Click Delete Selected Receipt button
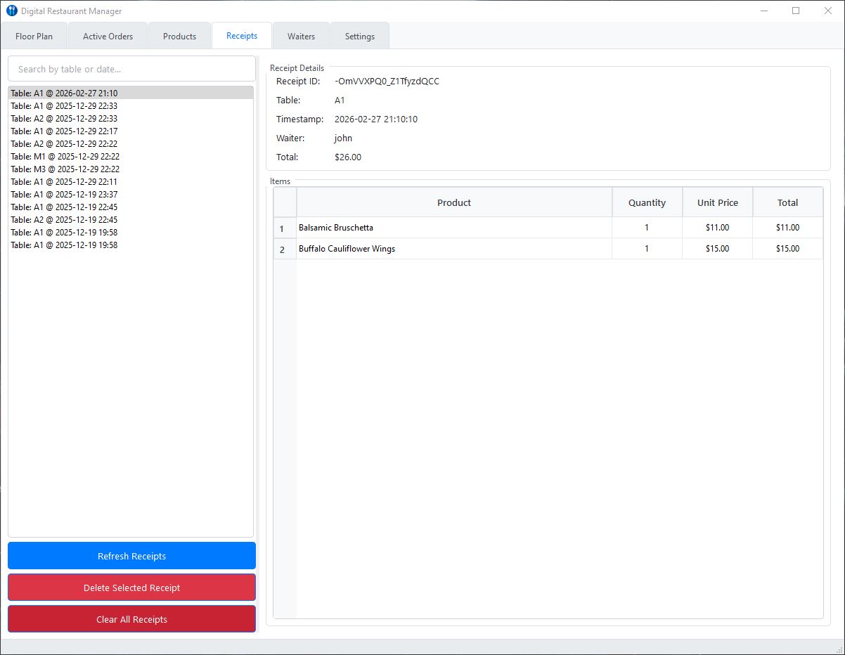This screenshot has height=655, width=845. pyautogui.click(x=131, y=588)
